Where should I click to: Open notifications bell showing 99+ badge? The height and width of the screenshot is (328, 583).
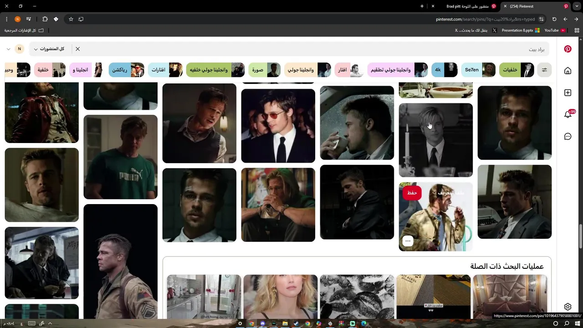(x=568, y=114)
